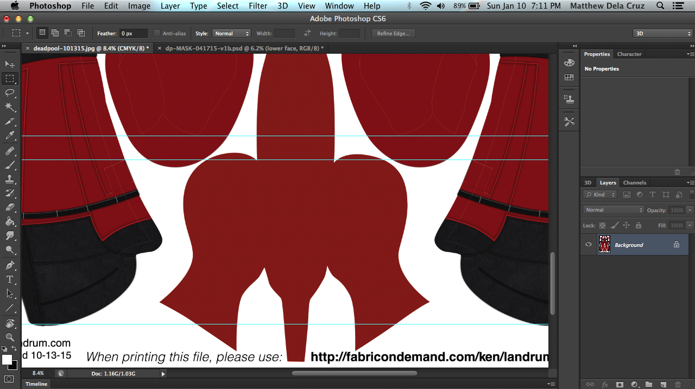Select the Smudge tool

10,235
